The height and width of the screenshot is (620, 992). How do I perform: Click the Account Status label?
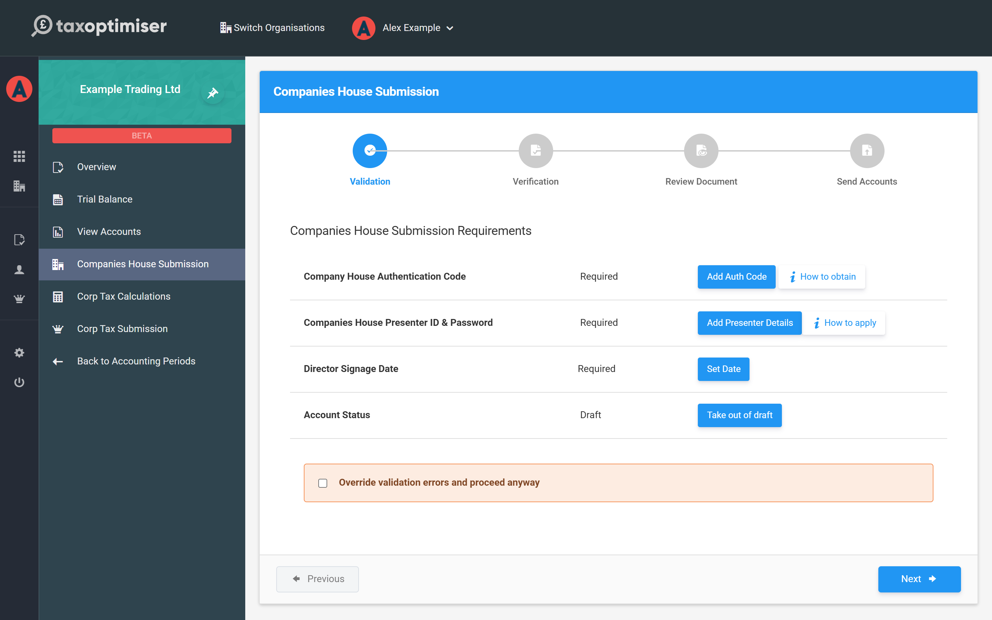337,415
